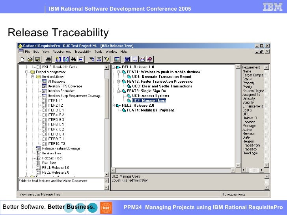Collapse FEAT2: Faster Transaction Processing node

[x=118, y=82]
